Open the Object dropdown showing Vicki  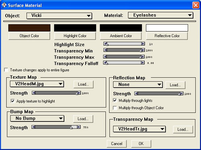point(59,16)
